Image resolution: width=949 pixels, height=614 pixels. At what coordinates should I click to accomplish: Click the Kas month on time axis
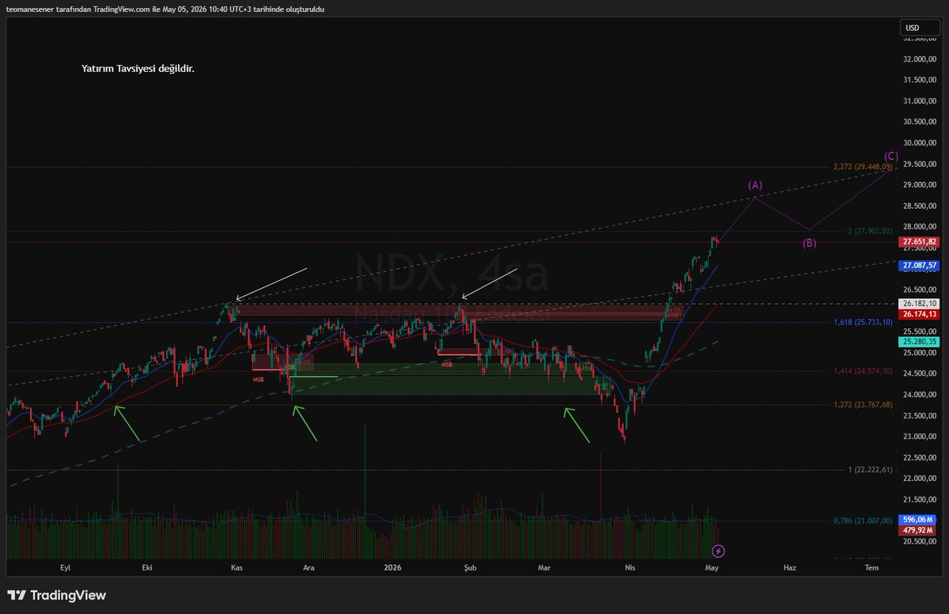tap(236, 567)
